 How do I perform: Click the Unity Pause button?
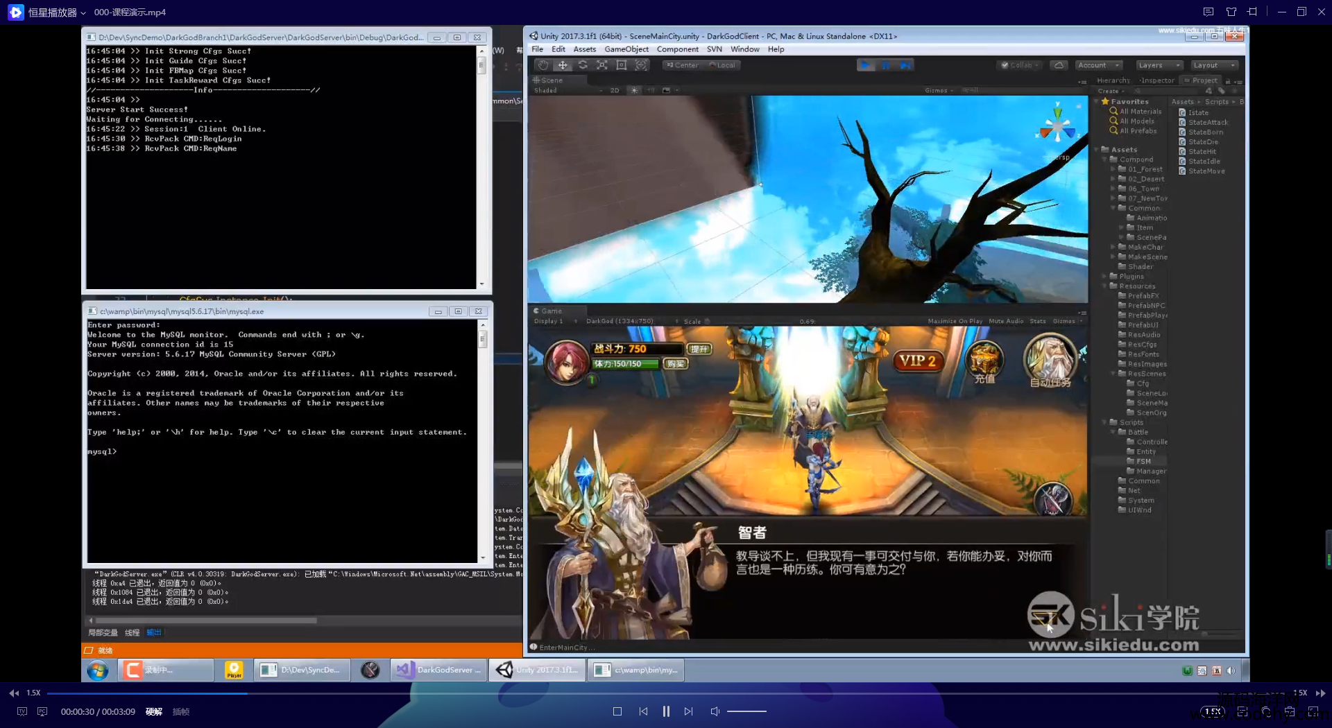click(x=886, y=65)
